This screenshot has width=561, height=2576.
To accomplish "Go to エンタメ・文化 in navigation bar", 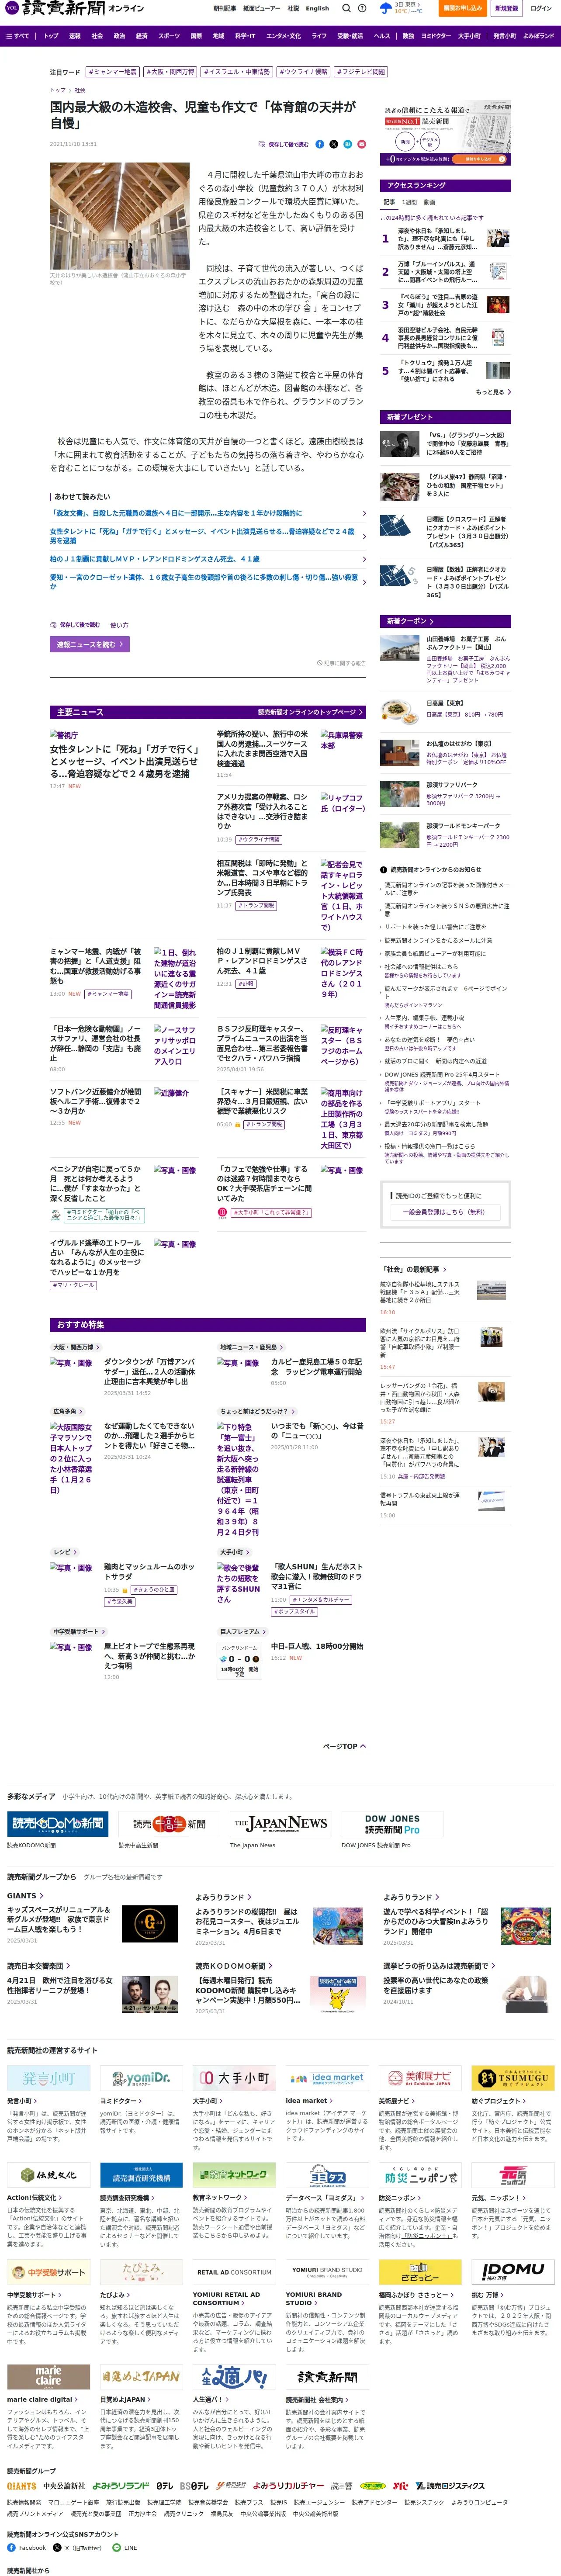I will tap(283, 35).
